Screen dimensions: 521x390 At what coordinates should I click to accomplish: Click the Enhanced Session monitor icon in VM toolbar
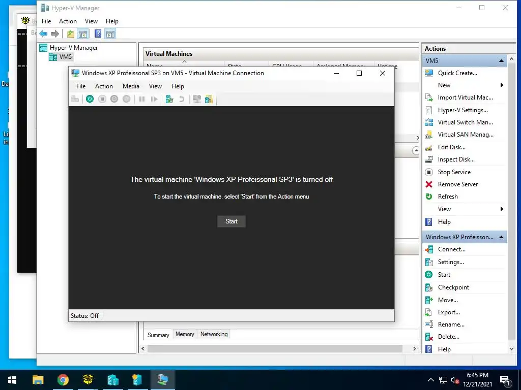197,99
